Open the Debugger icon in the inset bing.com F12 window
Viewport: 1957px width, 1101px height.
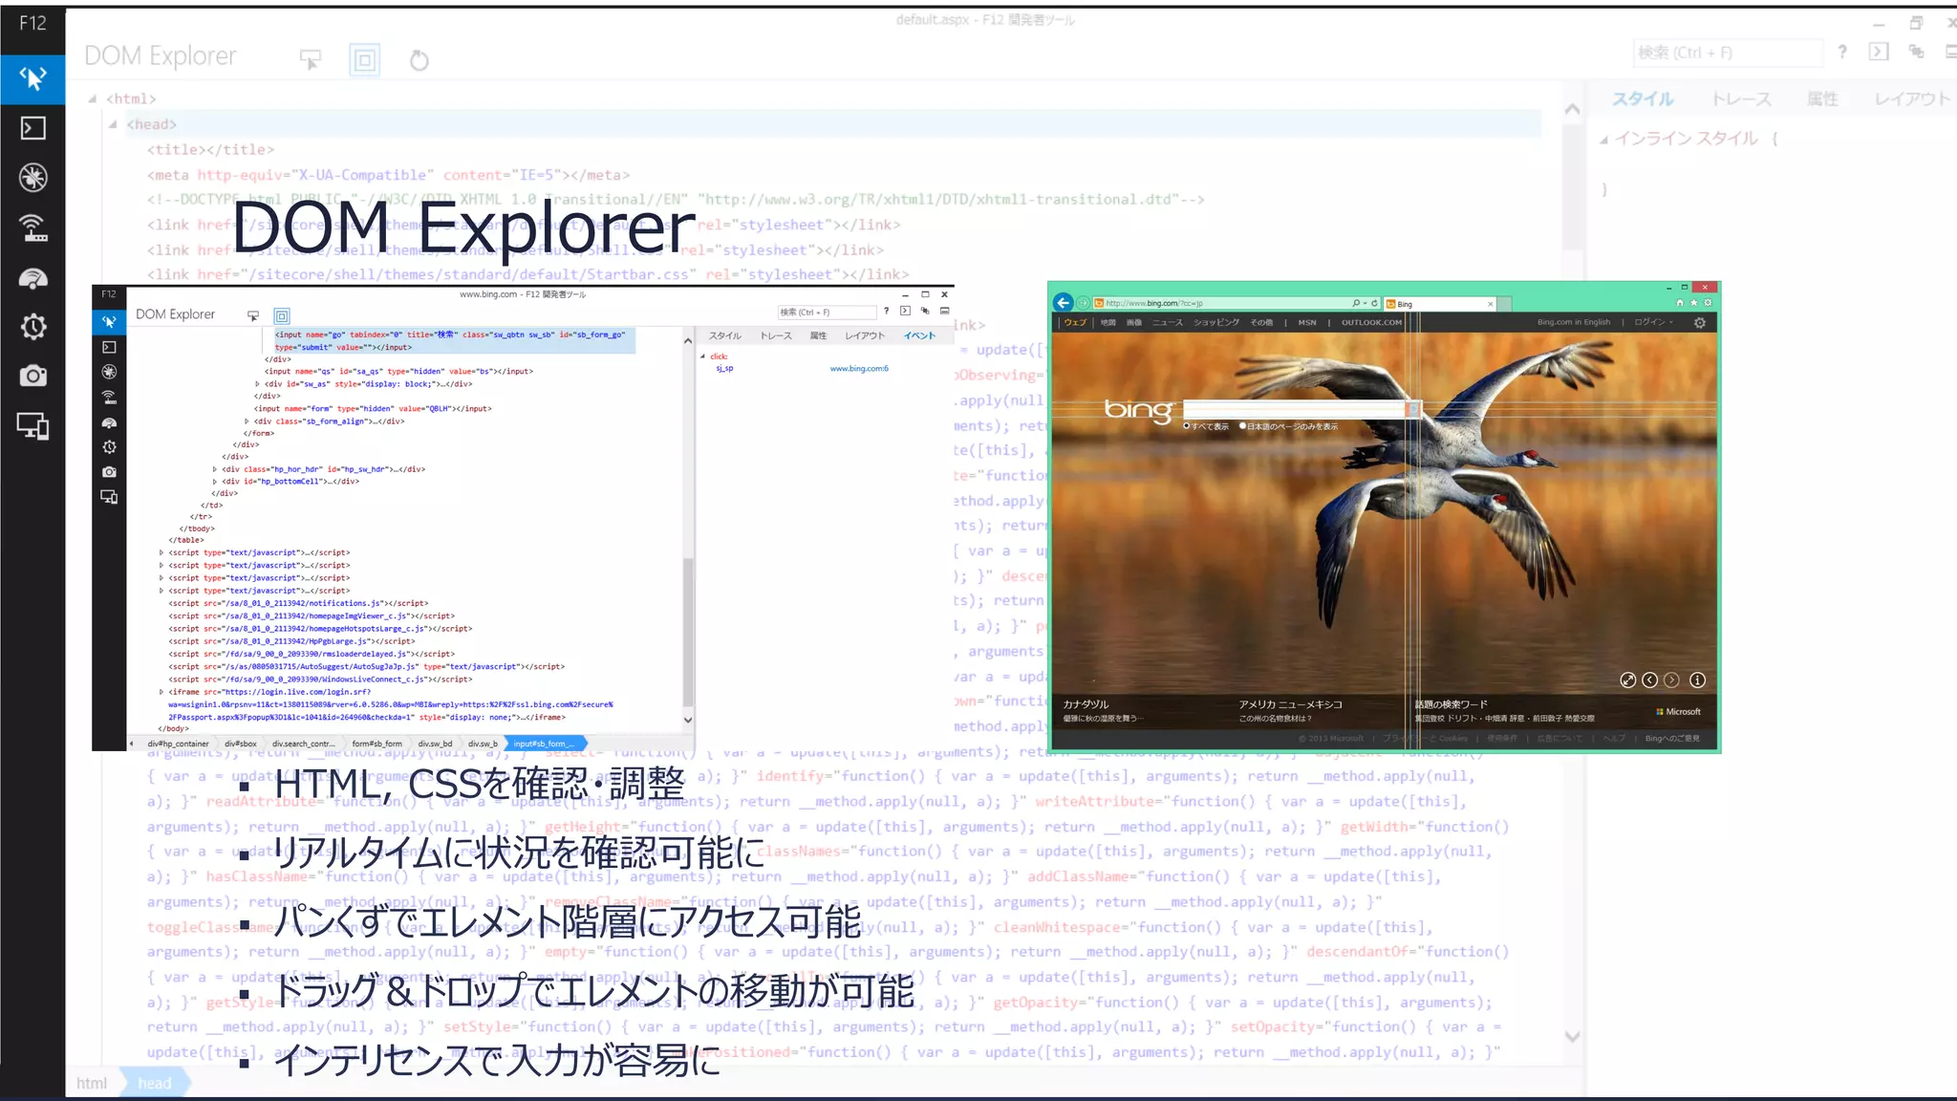(x=109, y=372)
